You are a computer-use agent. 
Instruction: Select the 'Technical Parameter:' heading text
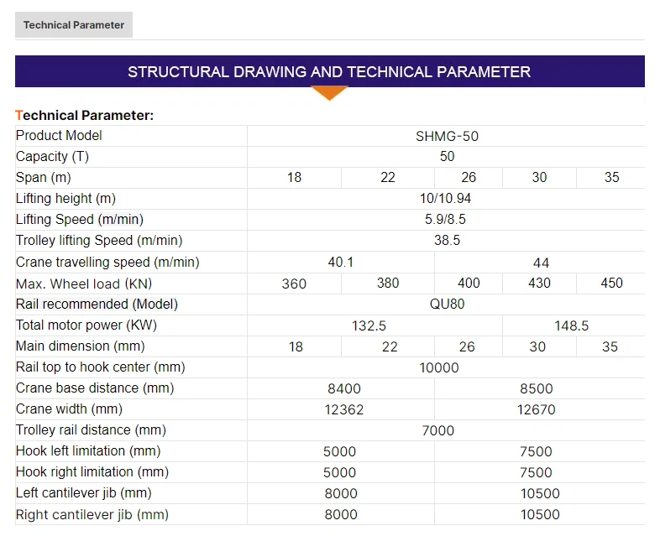pos(85,115)
